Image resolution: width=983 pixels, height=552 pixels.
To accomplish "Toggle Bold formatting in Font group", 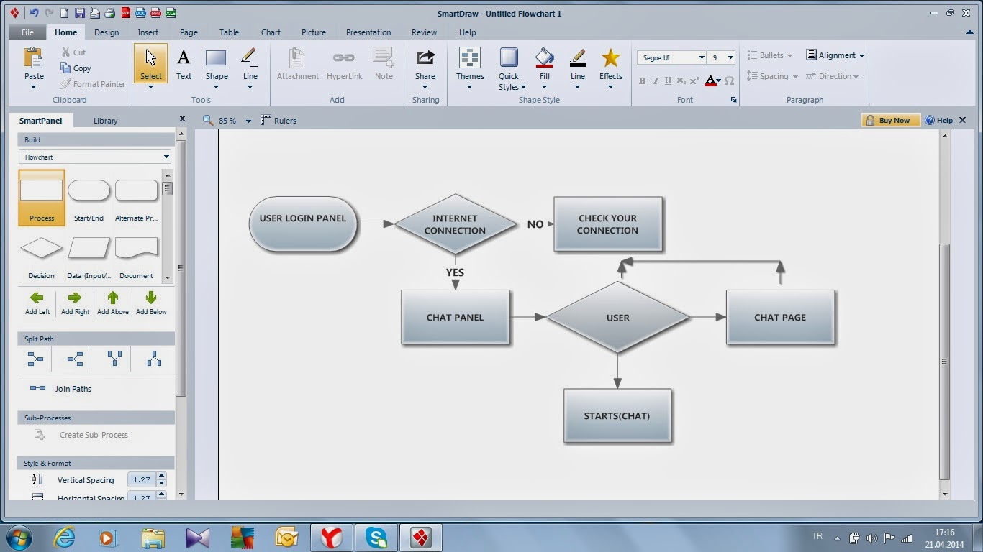I will [642, 81].
